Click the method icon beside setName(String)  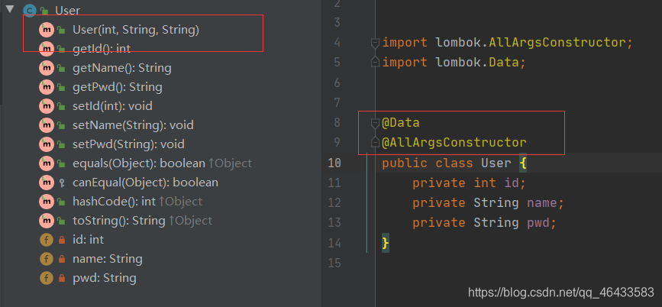pos(47,125)
